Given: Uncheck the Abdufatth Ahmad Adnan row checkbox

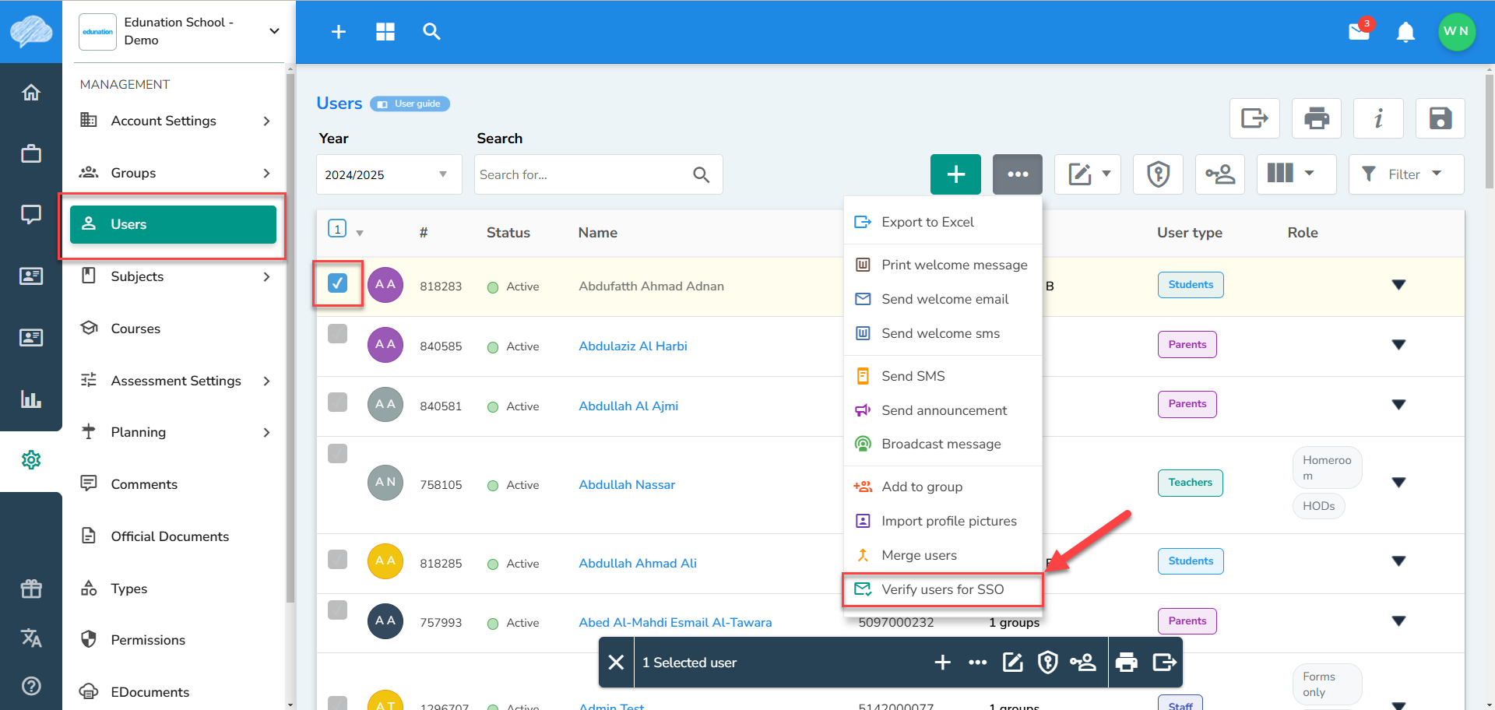Looking at the screenshot, I should click(337, 283).
